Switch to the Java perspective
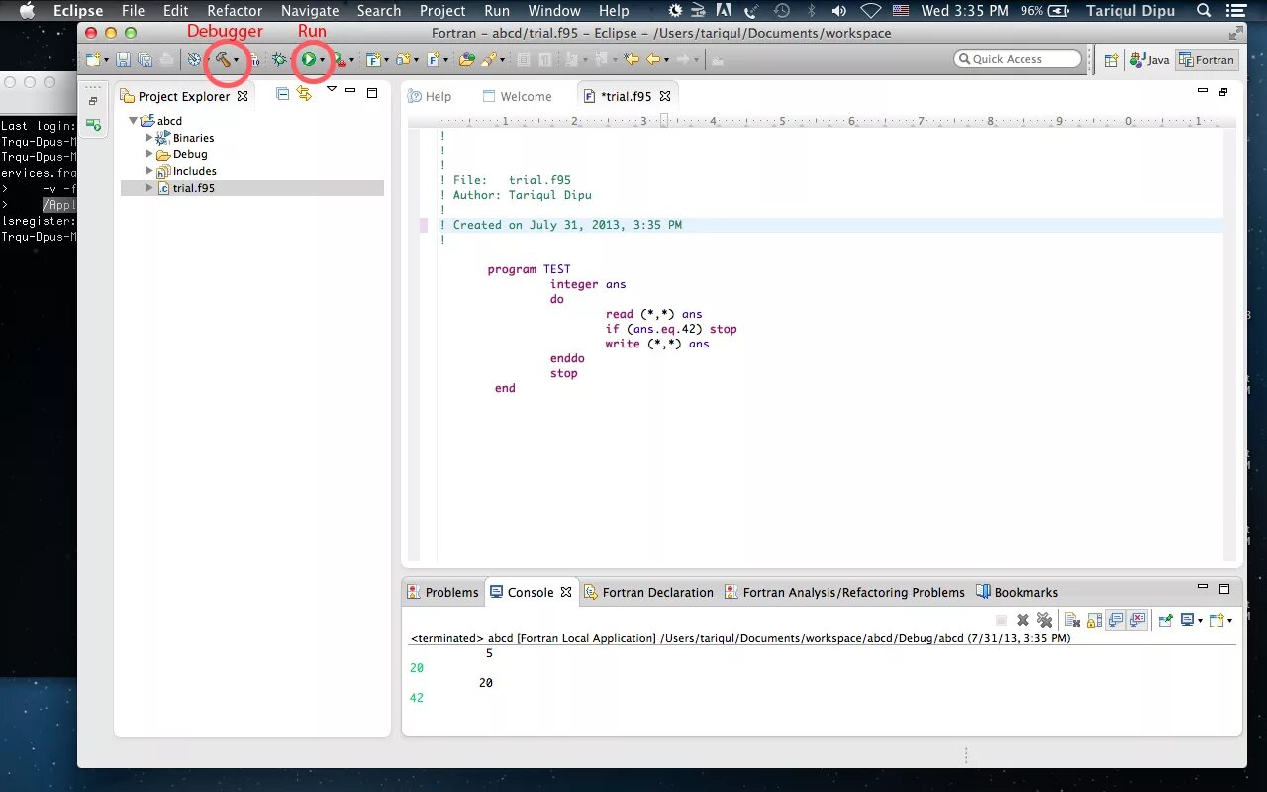Viewport: 1267px width, 792px height. 1150,60
